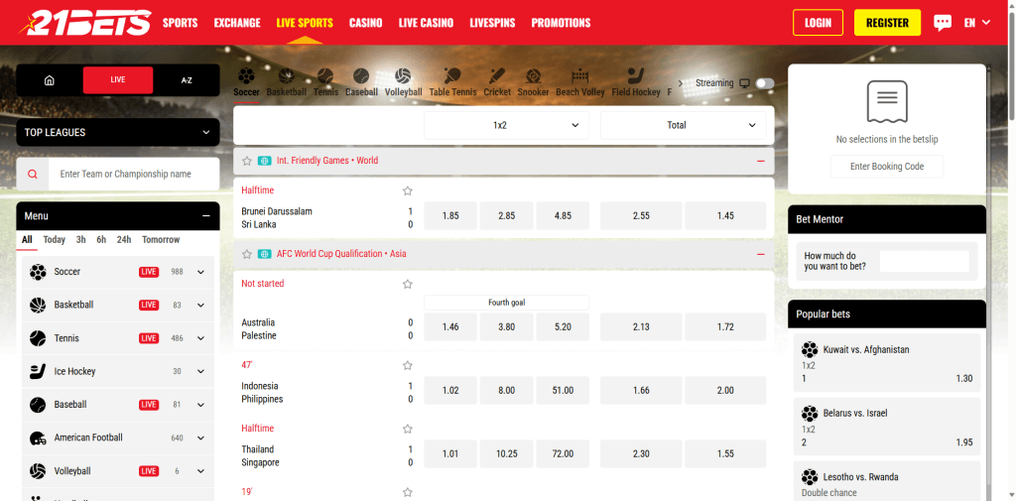
Task: Open the LIVE CASINO nav item
Action: (427, 23)
